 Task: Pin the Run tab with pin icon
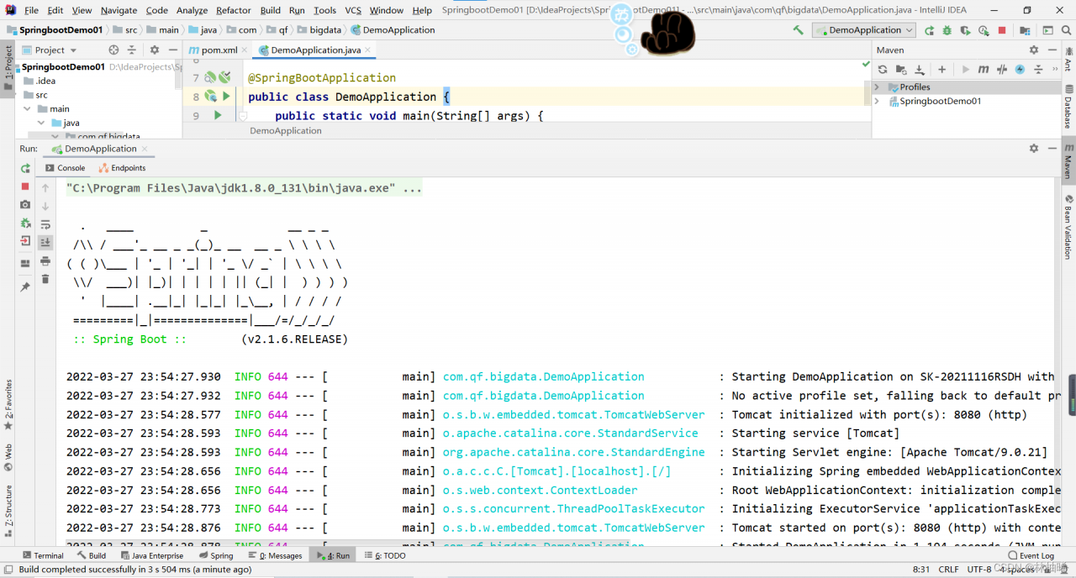point(25,287)
